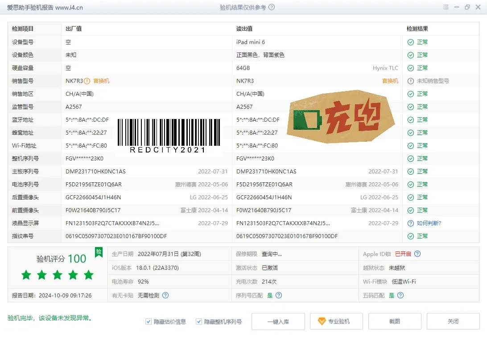Click the 一键入库 button
Screen dimensions: 487x337
tap(278, 321)
